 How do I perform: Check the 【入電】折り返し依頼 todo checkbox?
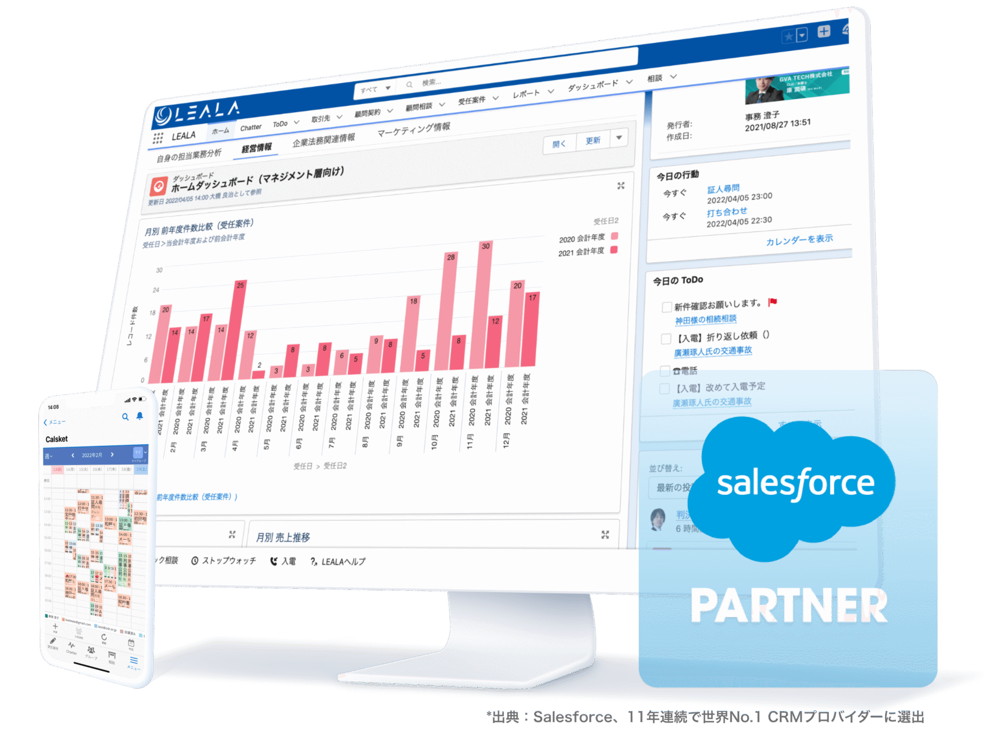coord(666,339)
